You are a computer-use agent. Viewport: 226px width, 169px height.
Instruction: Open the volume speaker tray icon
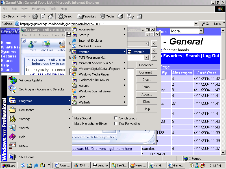click(192, 165)
